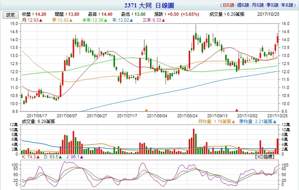This screenshot has width=299, height=190.
Task: Click the 月:12.93 monthly average label
Action: [x=32, y=20]
